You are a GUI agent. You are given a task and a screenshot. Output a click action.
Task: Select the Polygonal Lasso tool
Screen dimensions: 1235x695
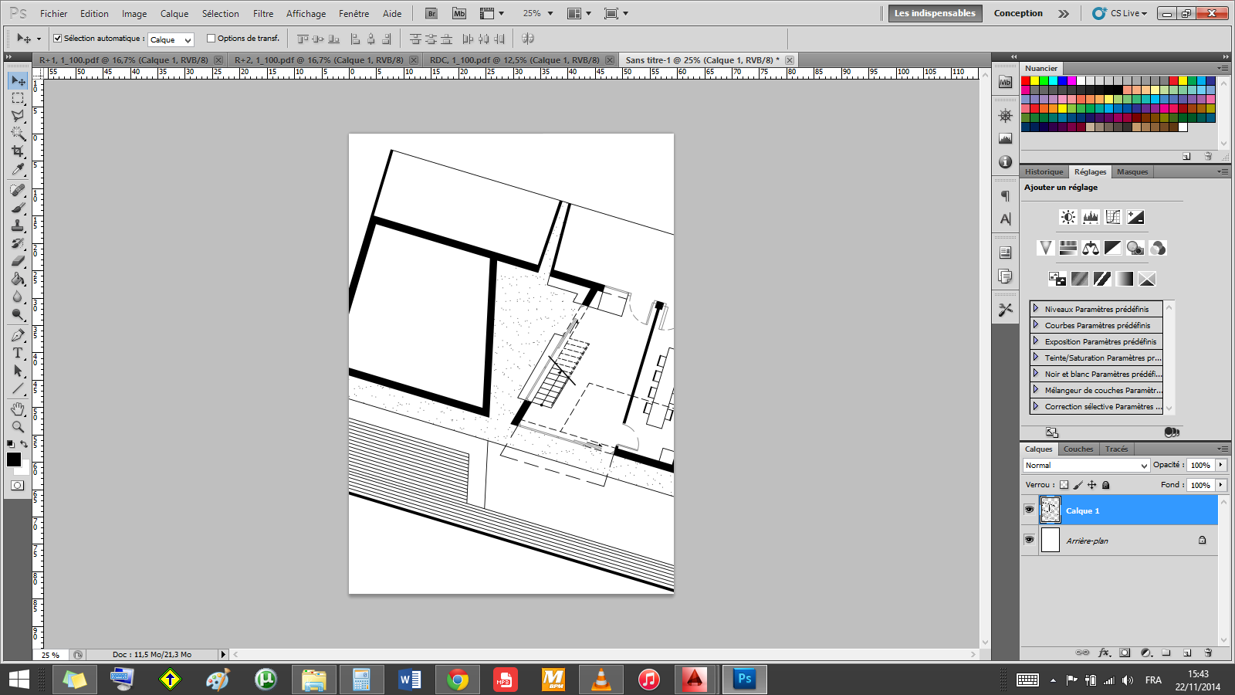[18, 116]
